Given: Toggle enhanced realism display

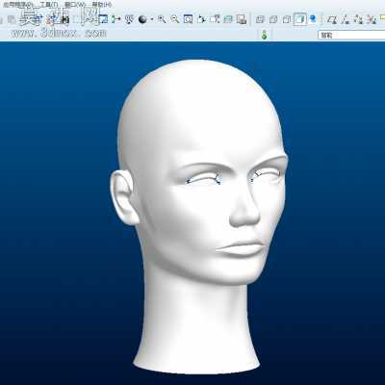Looking at the screenshot, I should (313, 19).
